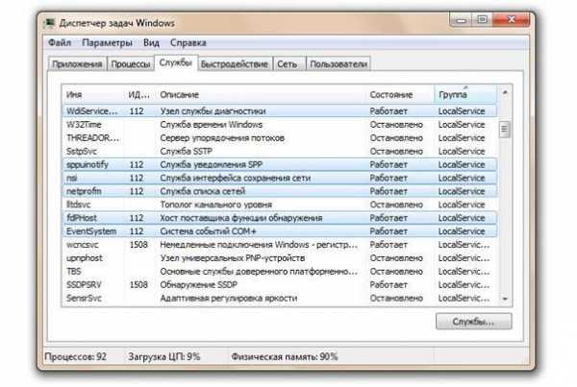577x387 pixels.
Task: Select the TBS service row
Action: (x=280, y=271)
